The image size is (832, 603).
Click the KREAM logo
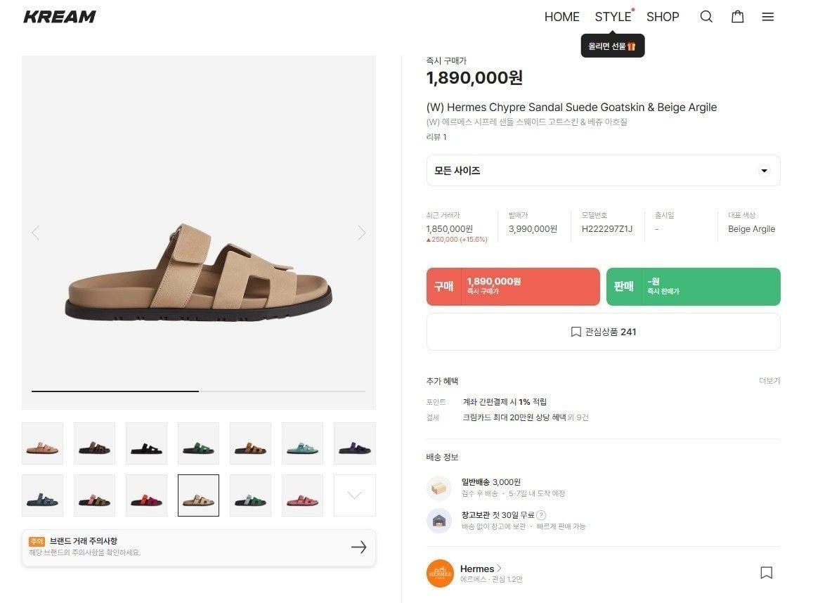(x=60, y=17)
